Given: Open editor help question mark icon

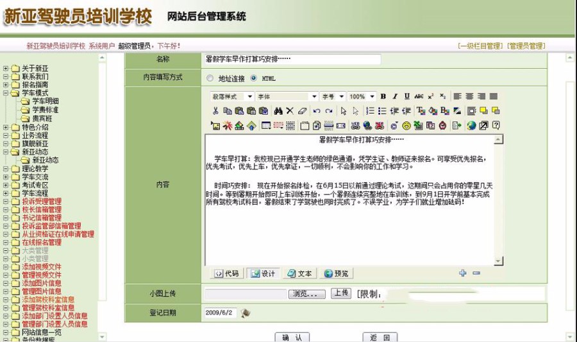Looking at the screenshot, I should click(x=496, y=126).
